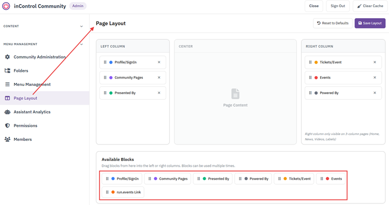Click drag handle of available Profile/SignIn block
The height and width of the screenshot is (205, 389).
click(x=107, y=179)
